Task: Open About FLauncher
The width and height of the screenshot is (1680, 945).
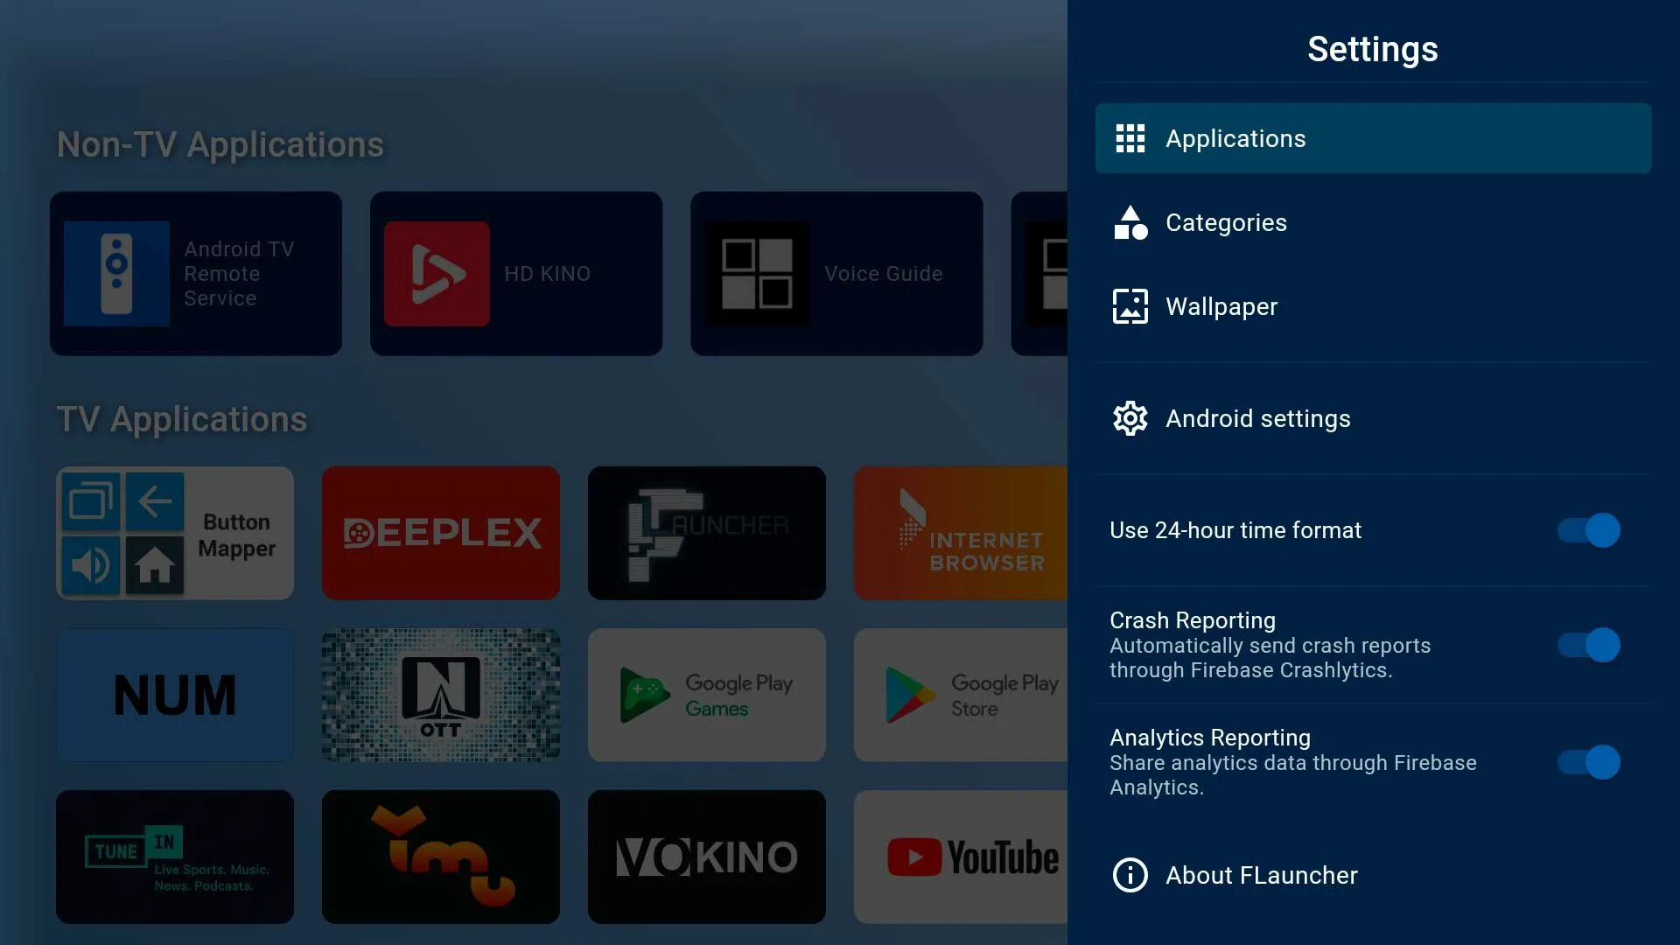Action: pos(1373,875)
